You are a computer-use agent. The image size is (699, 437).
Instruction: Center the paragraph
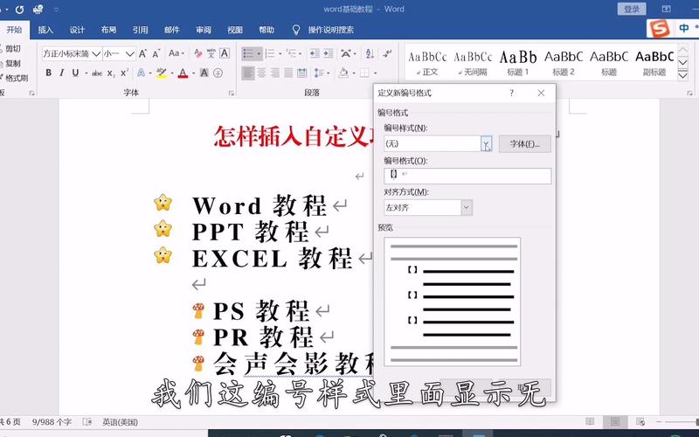(x=261, y=73)
